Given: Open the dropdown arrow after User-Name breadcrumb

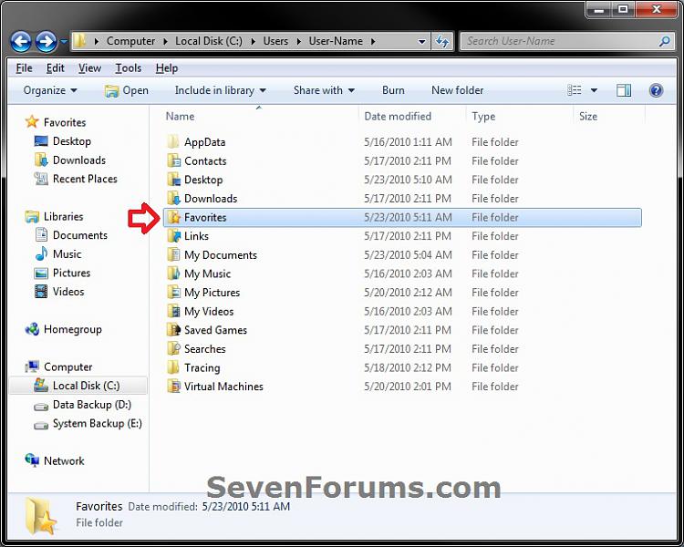Looking at the screenshot, I should [x=373, y=41].
